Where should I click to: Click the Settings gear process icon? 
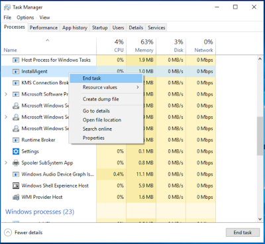[16, 151]
